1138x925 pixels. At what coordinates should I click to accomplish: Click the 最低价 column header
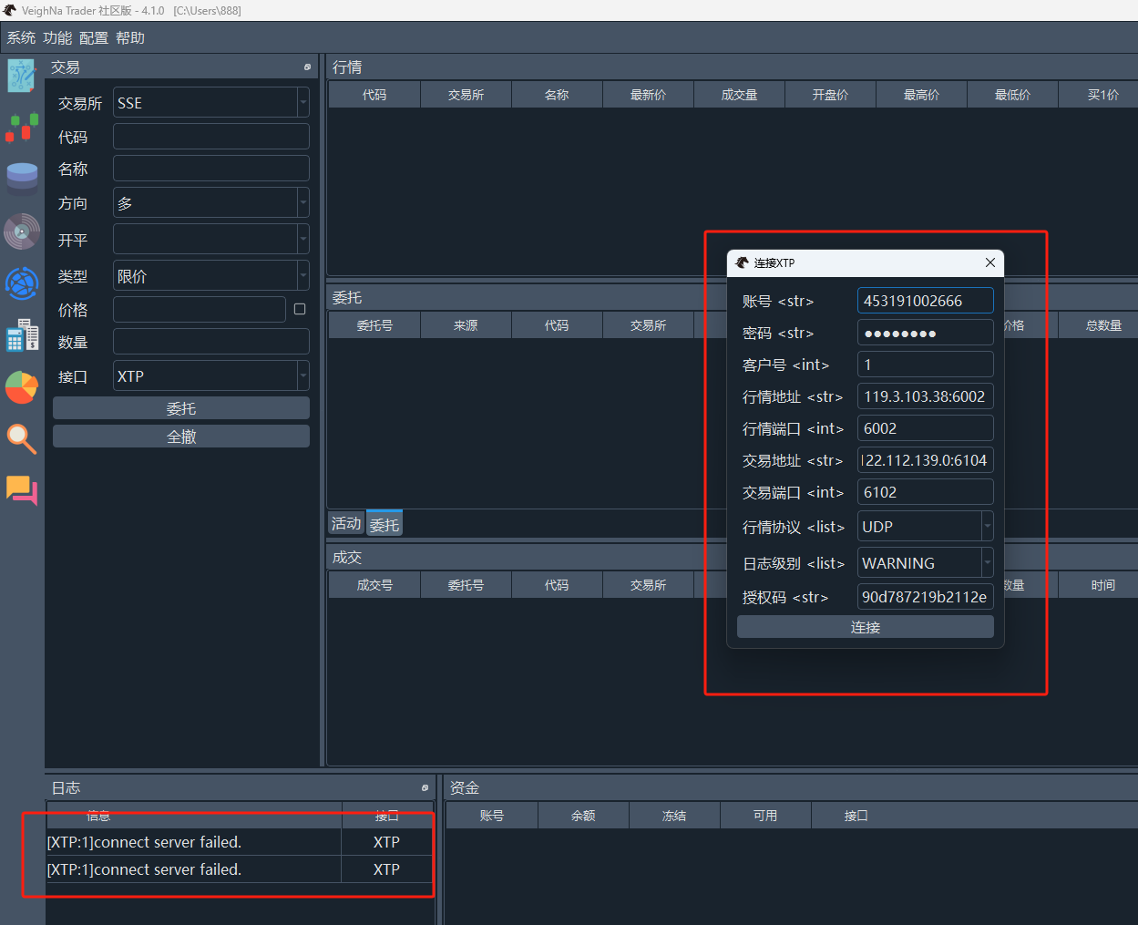tap(1012, 95)
